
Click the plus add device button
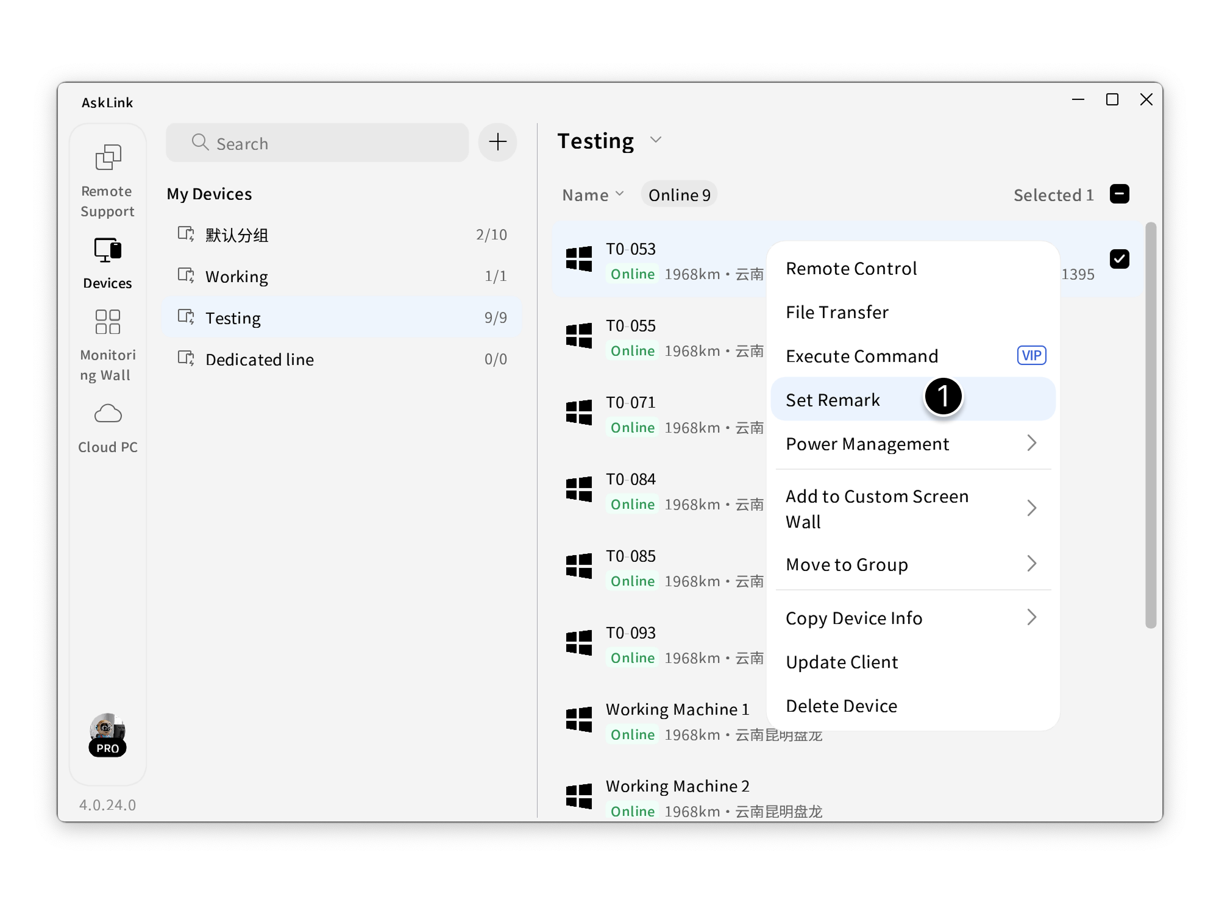click(x=497, y=143)
